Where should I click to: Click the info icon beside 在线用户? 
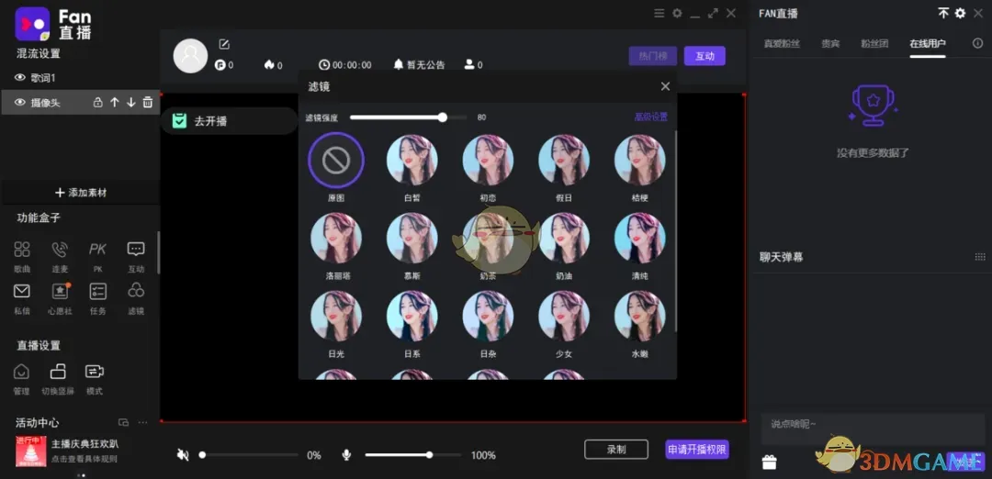[977, 44]
